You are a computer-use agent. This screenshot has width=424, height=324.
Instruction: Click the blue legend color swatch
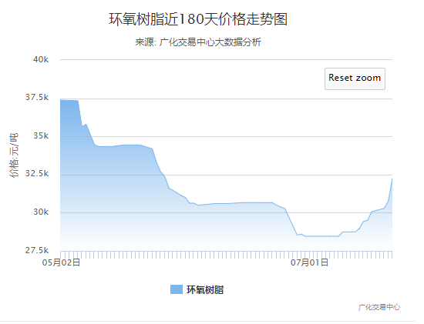coord(177,289)
